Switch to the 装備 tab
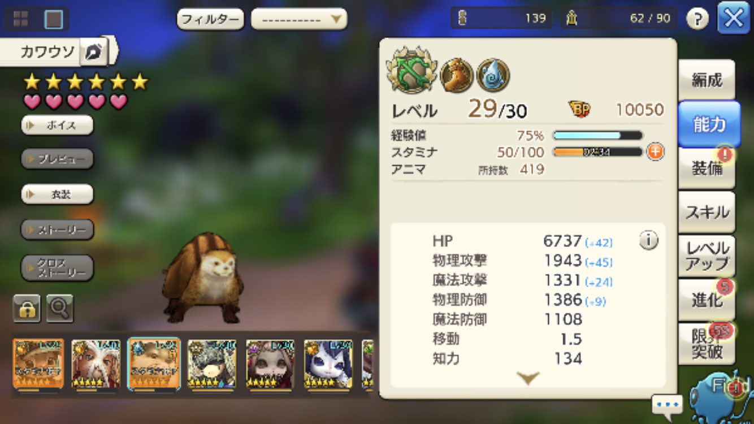The width and height of the screenshot is (754, 424). coord(707,168)
